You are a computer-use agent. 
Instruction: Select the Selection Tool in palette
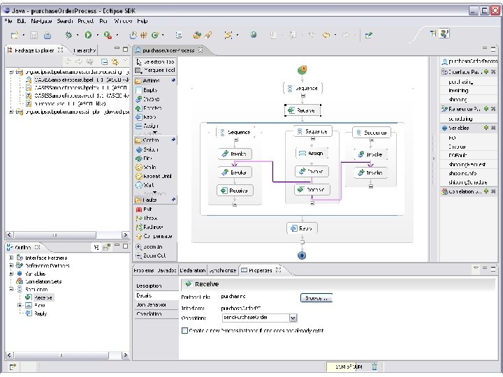point(155,61)
